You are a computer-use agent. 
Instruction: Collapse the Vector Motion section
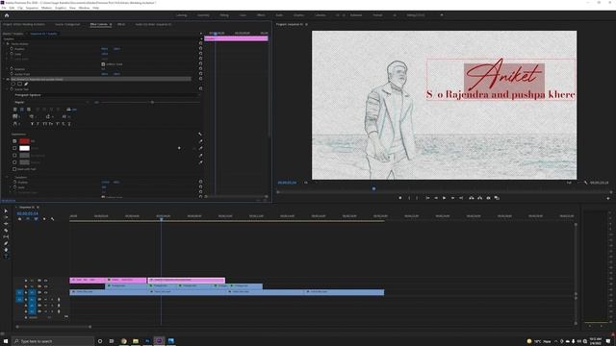(4, 44)
